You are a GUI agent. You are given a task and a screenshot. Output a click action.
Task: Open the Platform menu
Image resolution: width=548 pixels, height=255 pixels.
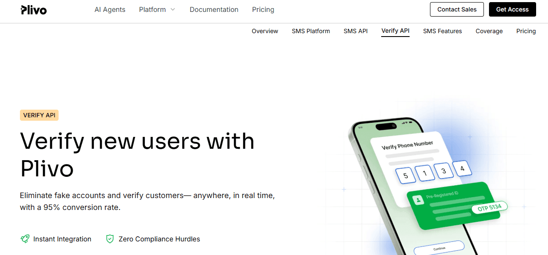tap(152, 9)
